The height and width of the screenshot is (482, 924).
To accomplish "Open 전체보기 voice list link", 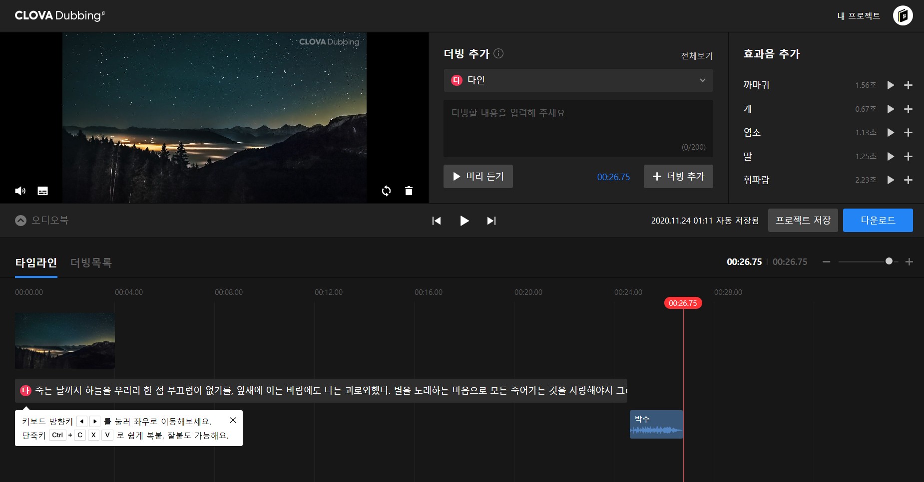I will click(x=697, y=56).
